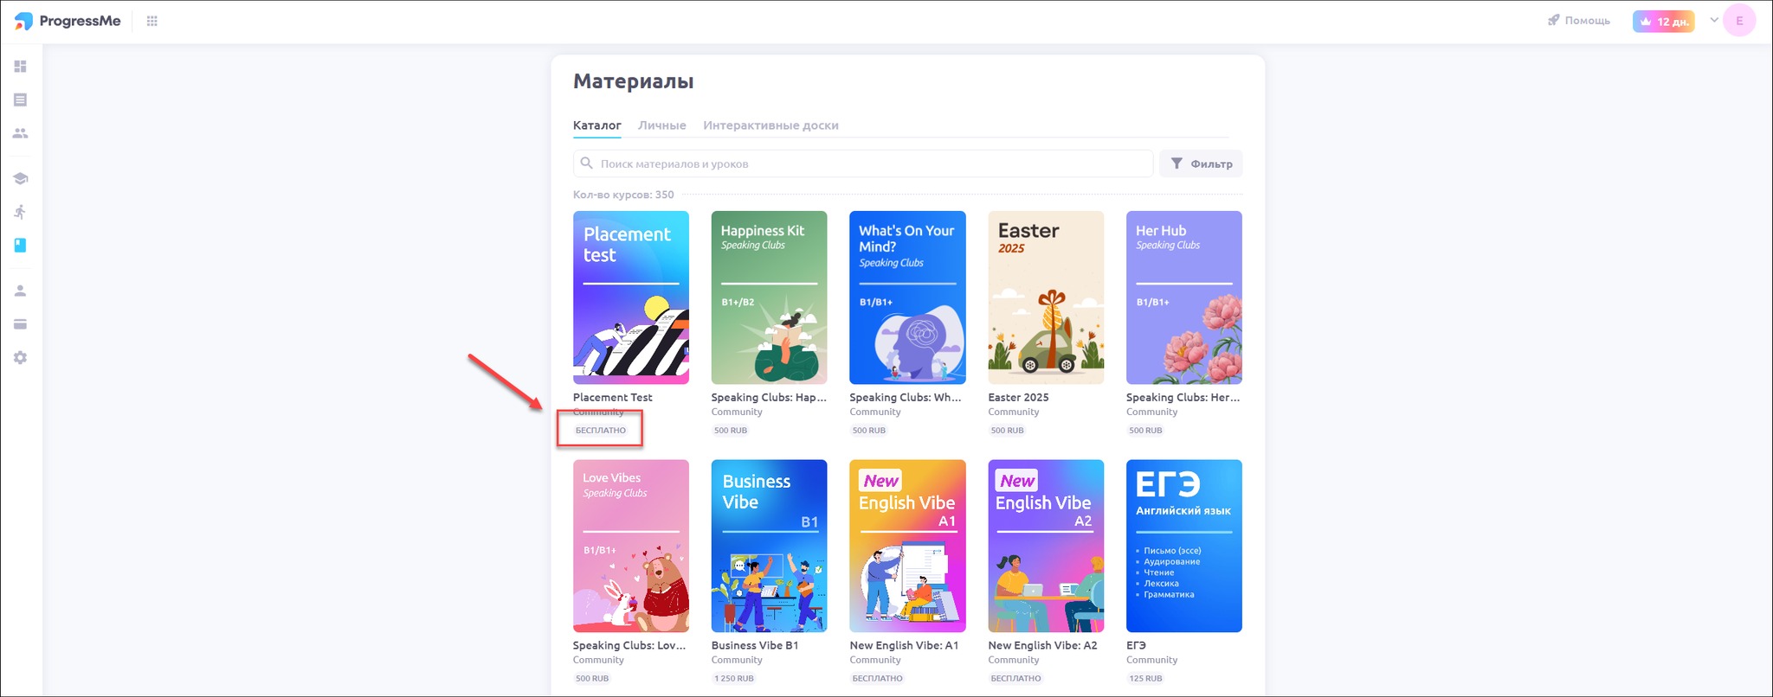The image size is (1773, 697).
Task: Select the running figure icon in the sidebar
Action: tap(21, 212)
